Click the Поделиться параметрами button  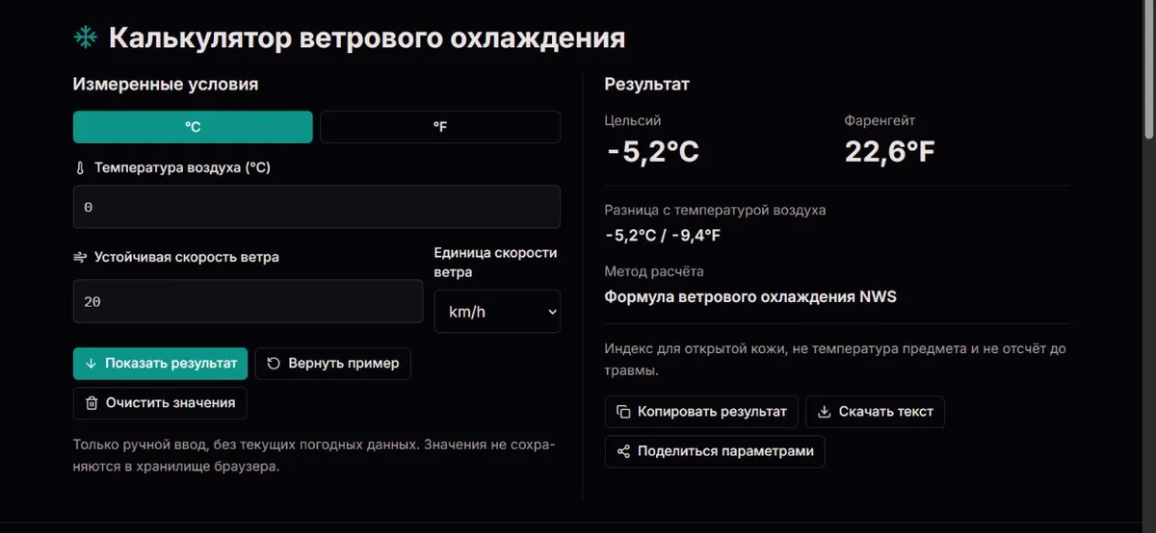[715, 451]
